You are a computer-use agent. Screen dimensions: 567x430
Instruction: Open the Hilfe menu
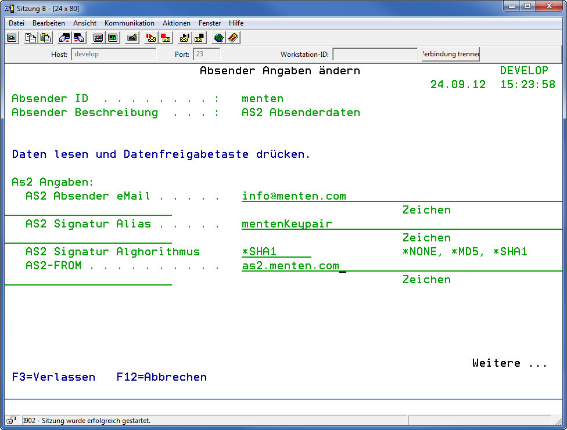point(236,23)
